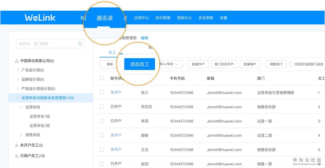Click 未开户 status for 王五

coord(116,149)
